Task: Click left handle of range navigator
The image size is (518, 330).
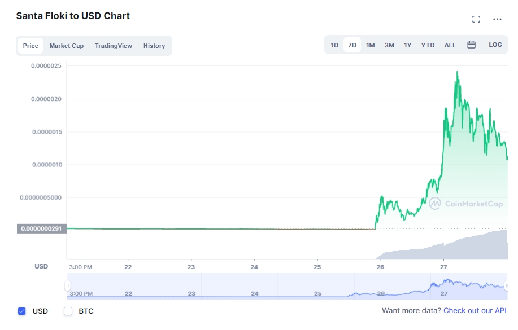Action: coord(67,286)
